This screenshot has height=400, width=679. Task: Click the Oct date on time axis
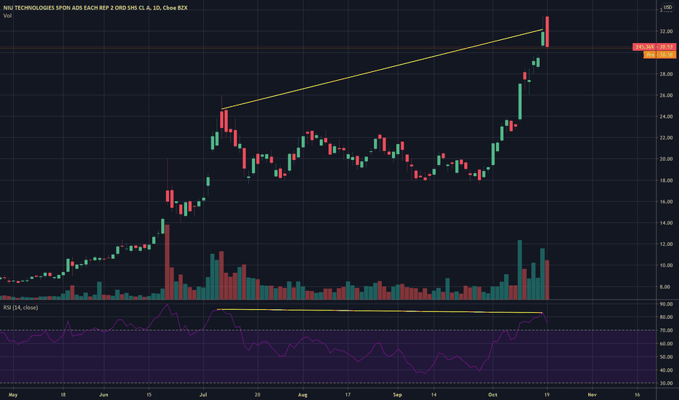point(492,395)
